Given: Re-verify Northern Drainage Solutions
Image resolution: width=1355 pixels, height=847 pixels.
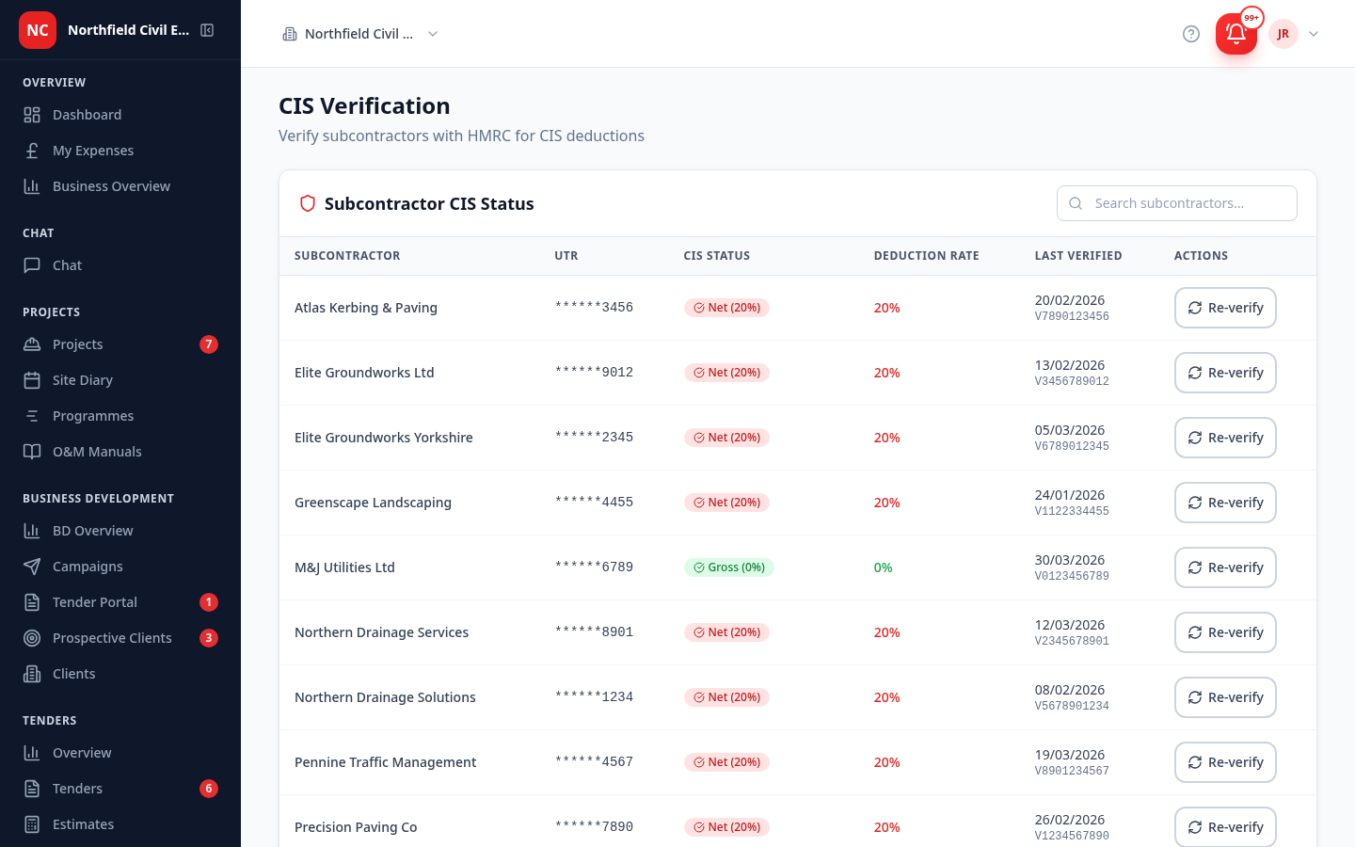Looking at the screenshot, I should [x=1225, y=697].
